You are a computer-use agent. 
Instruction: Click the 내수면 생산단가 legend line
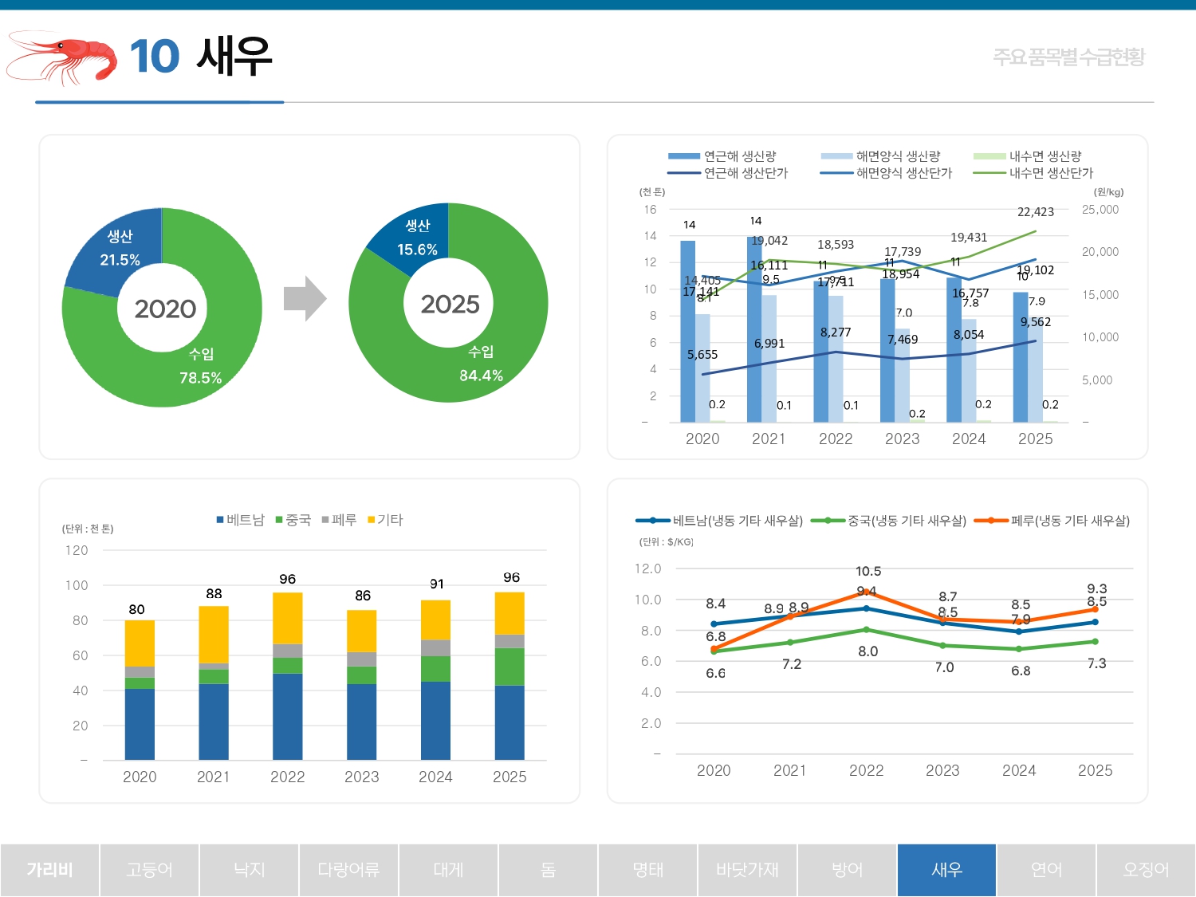[989, 173]
